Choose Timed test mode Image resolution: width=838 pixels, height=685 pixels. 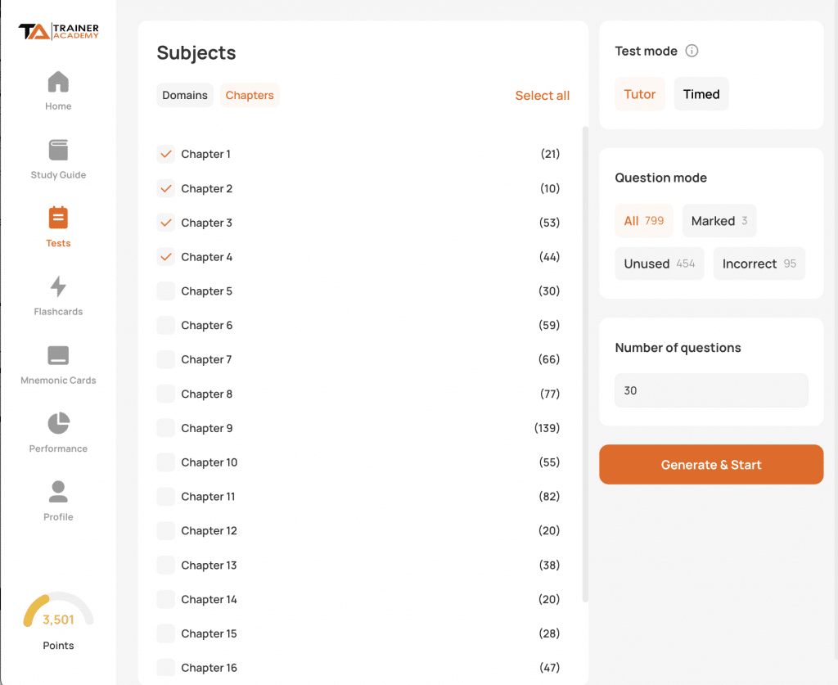point(701,94)
